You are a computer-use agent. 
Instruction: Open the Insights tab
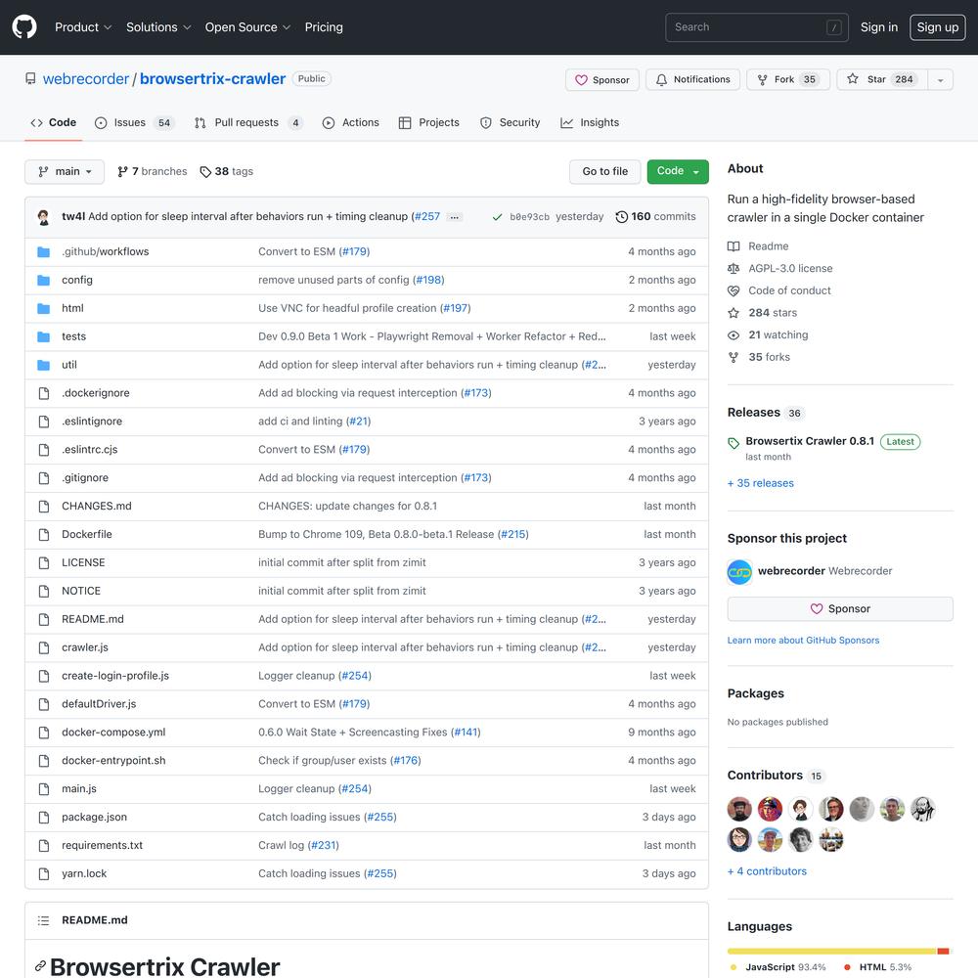pos(590,123)
